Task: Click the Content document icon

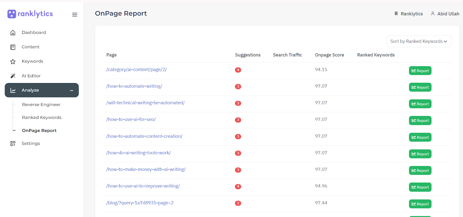Action: (13, 47)
